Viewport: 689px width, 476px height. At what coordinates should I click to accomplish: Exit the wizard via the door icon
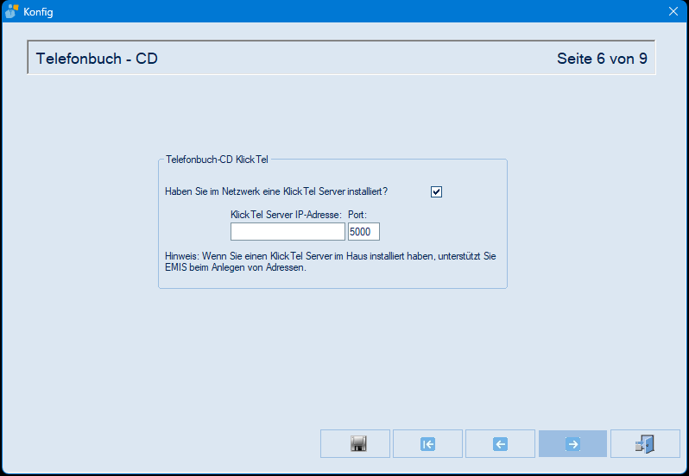tap(645, 443)
